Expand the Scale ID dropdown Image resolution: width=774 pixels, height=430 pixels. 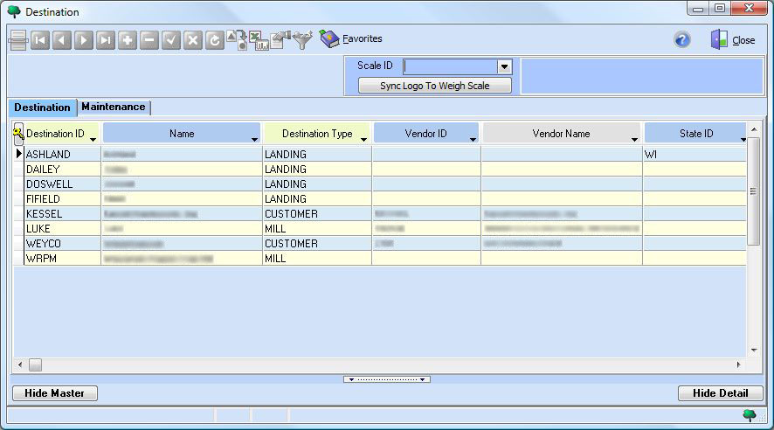(503, 66)
